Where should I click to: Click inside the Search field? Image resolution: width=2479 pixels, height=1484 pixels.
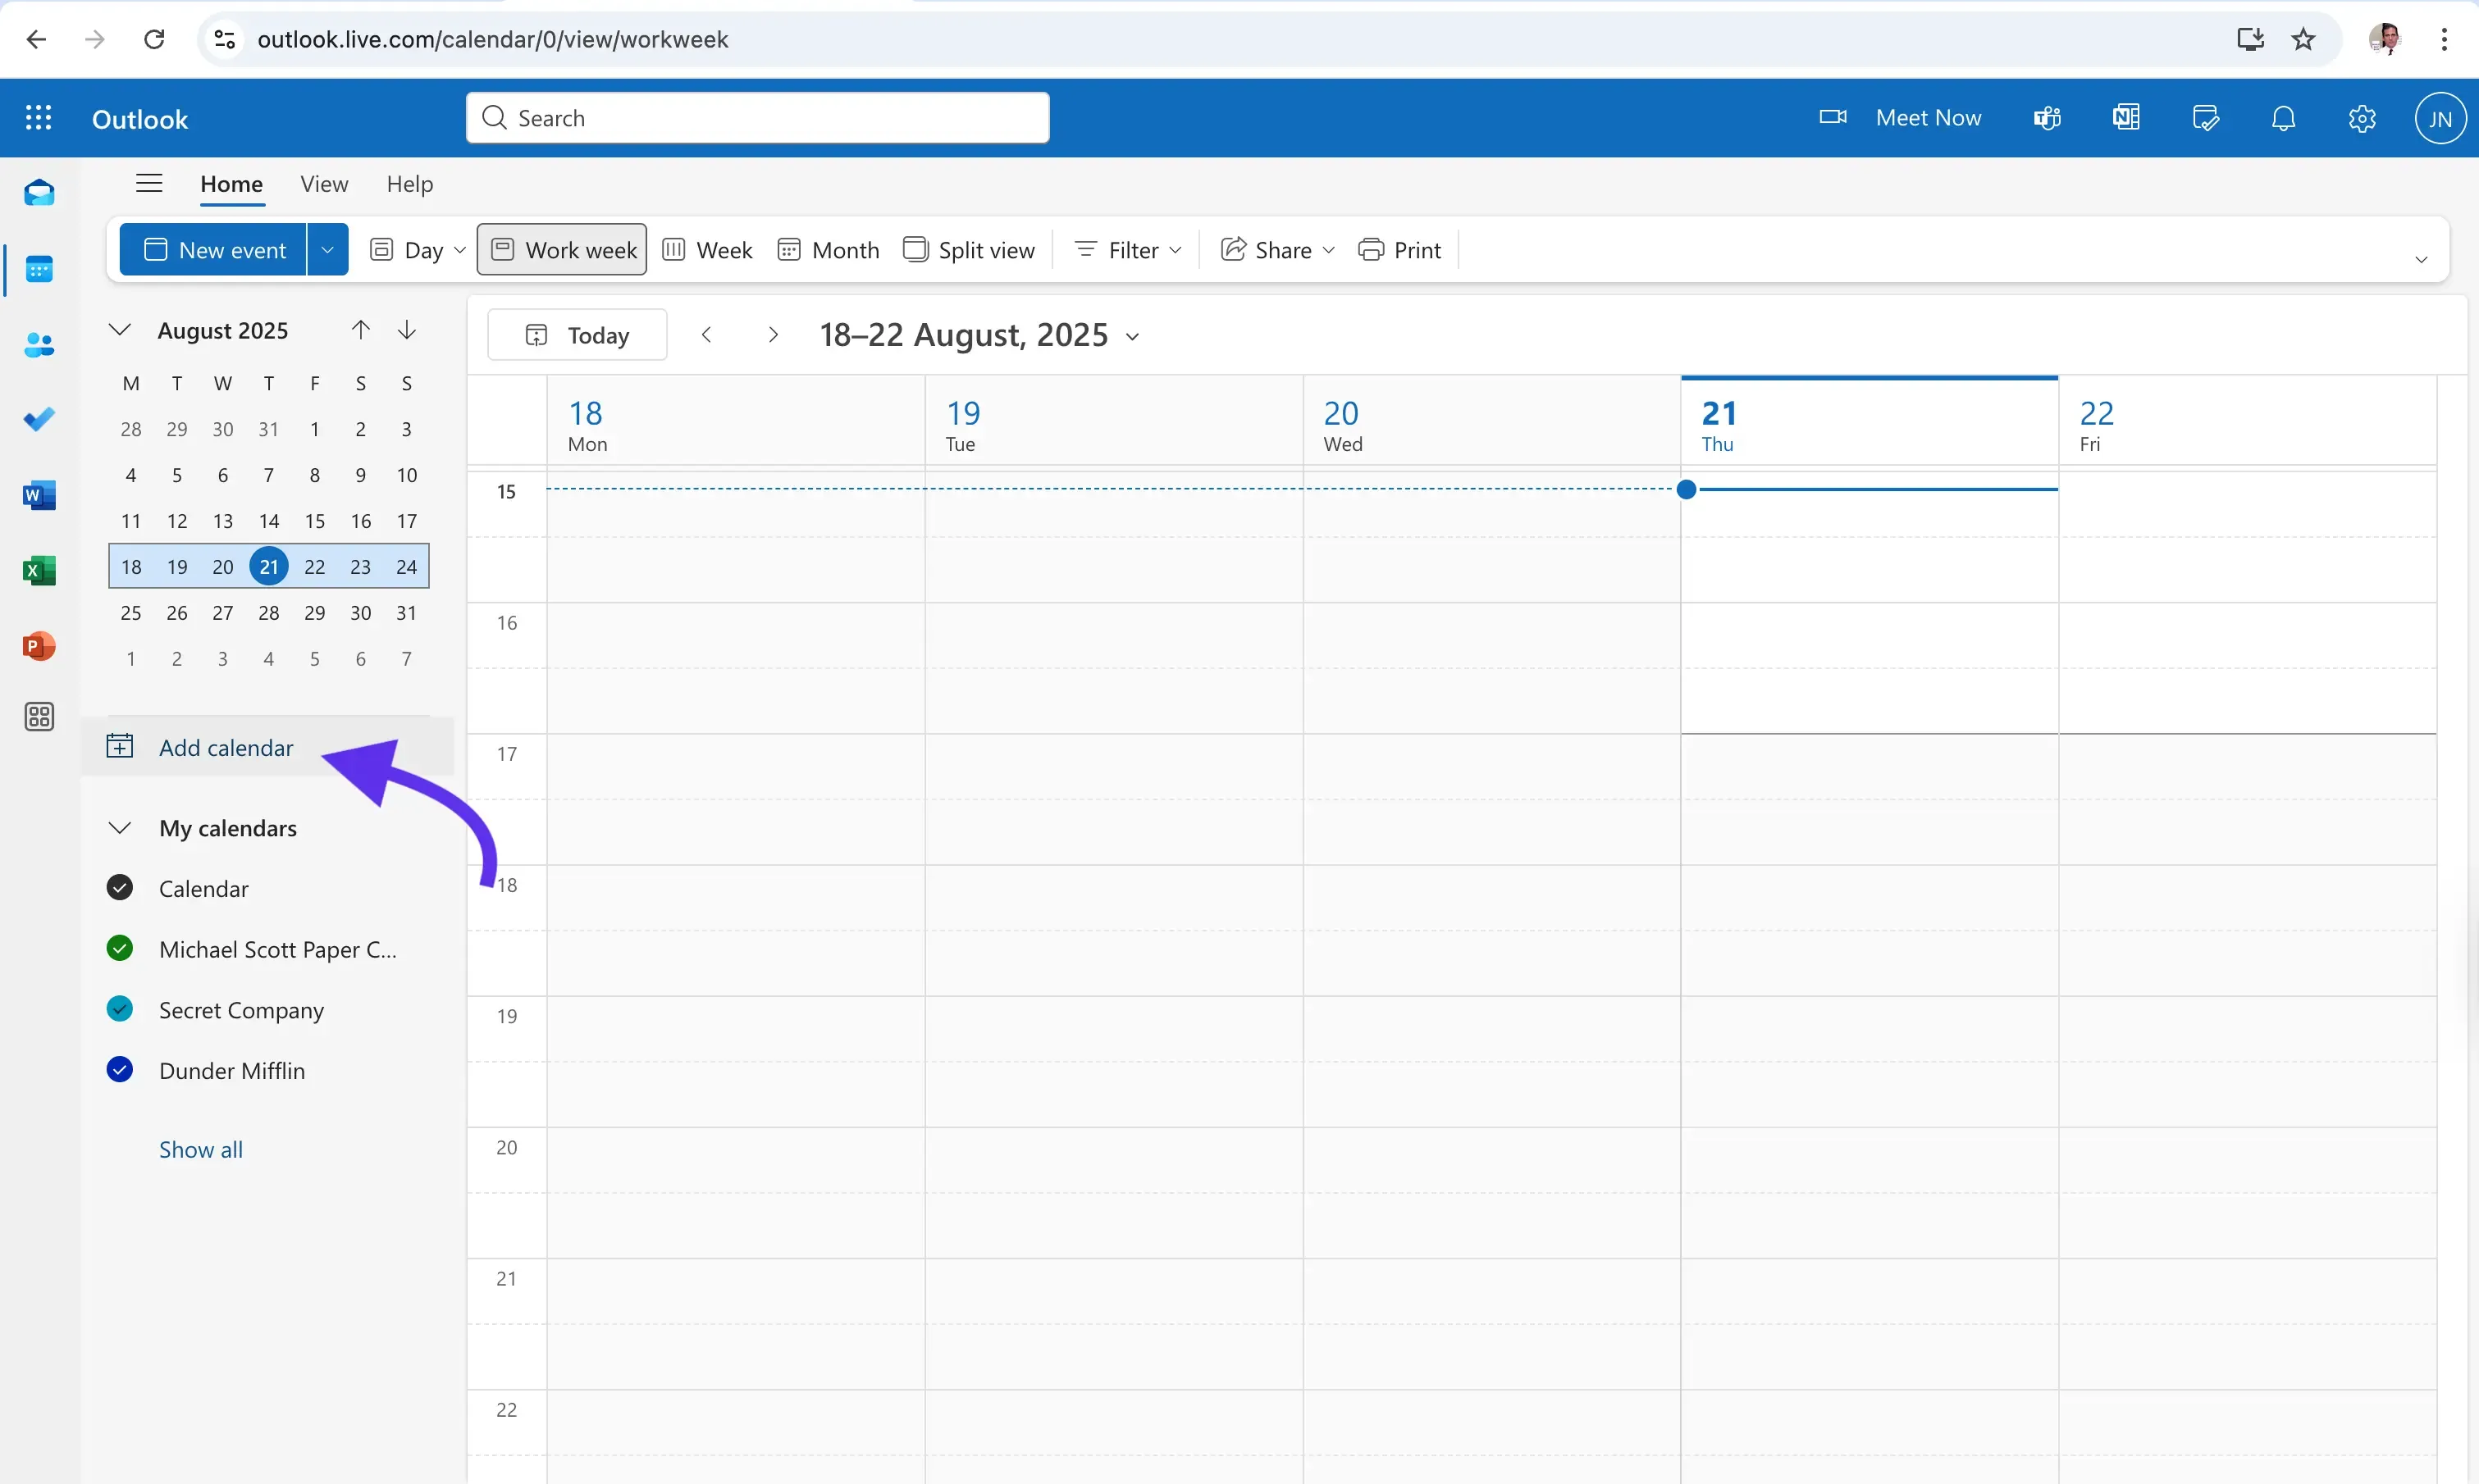[757, 117]
